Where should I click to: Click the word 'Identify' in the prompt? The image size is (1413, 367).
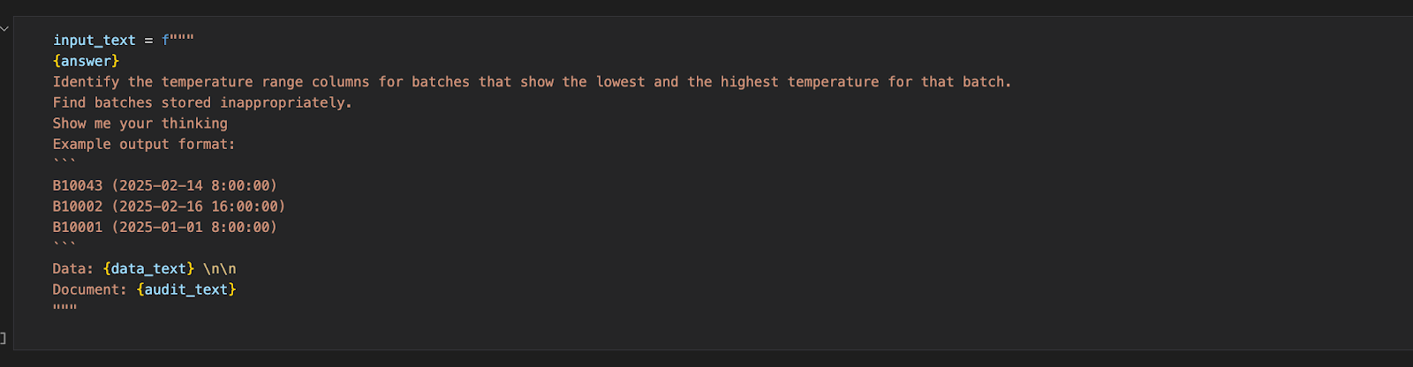pos(86,82)
